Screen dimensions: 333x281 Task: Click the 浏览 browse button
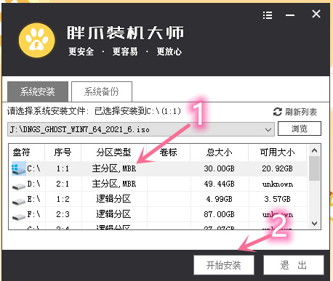coord(300,129)
